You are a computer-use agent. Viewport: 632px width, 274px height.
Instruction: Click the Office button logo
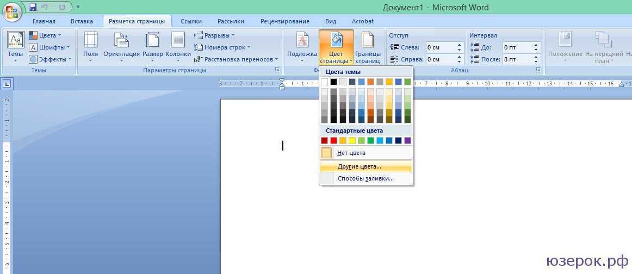coord(11,11)
